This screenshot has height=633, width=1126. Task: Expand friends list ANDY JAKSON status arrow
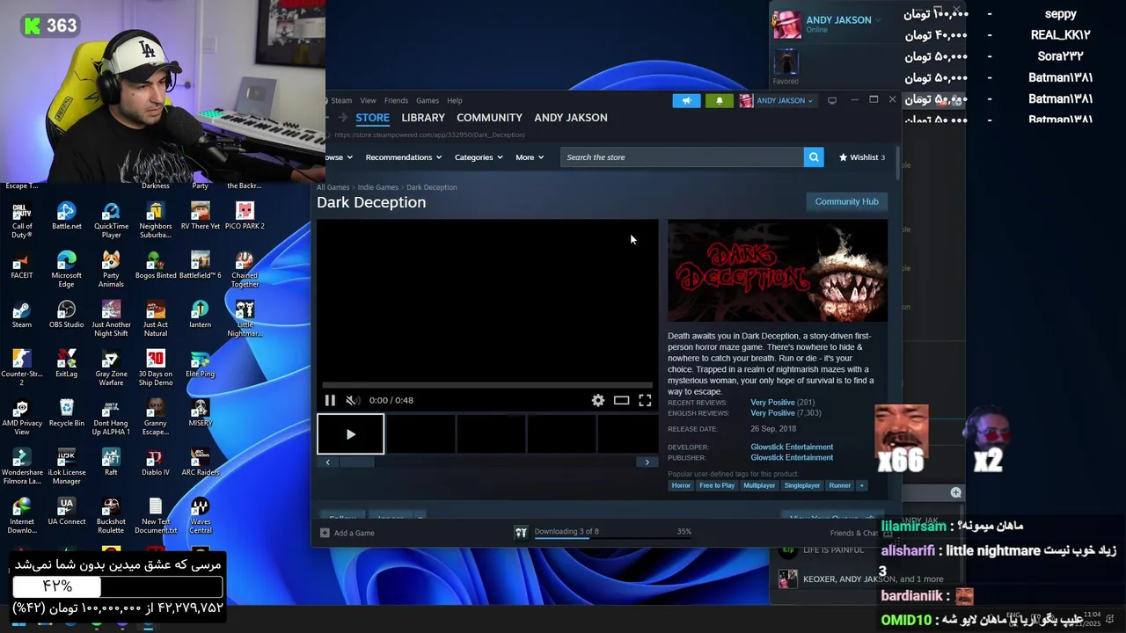(x=878, y=20)
